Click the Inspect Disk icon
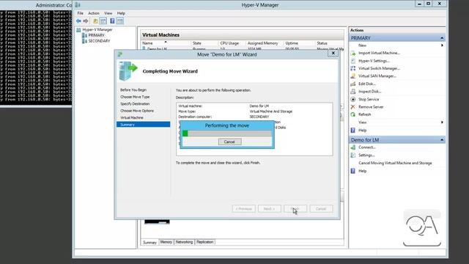 pyautogui.click(x=353, y=91)
